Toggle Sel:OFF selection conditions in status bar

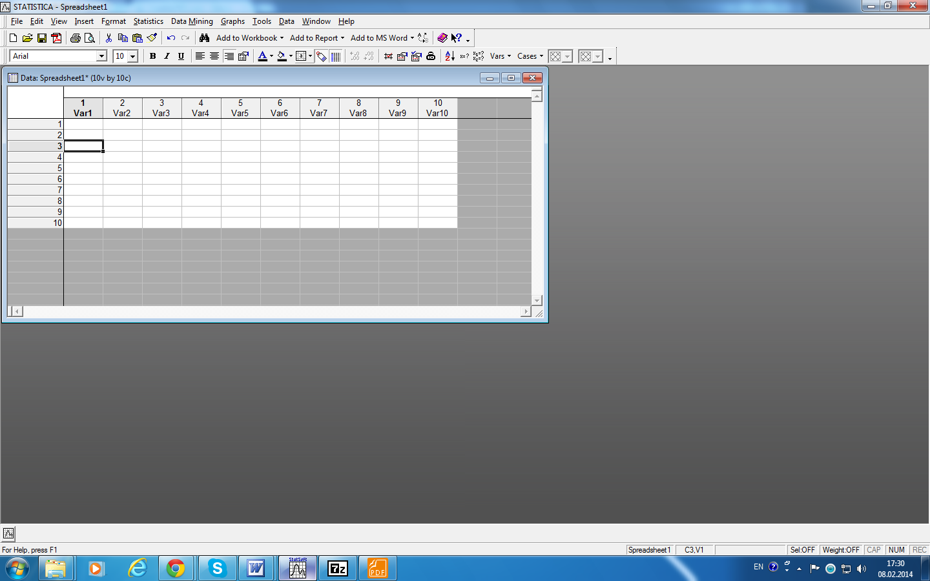tap(803, 550)
